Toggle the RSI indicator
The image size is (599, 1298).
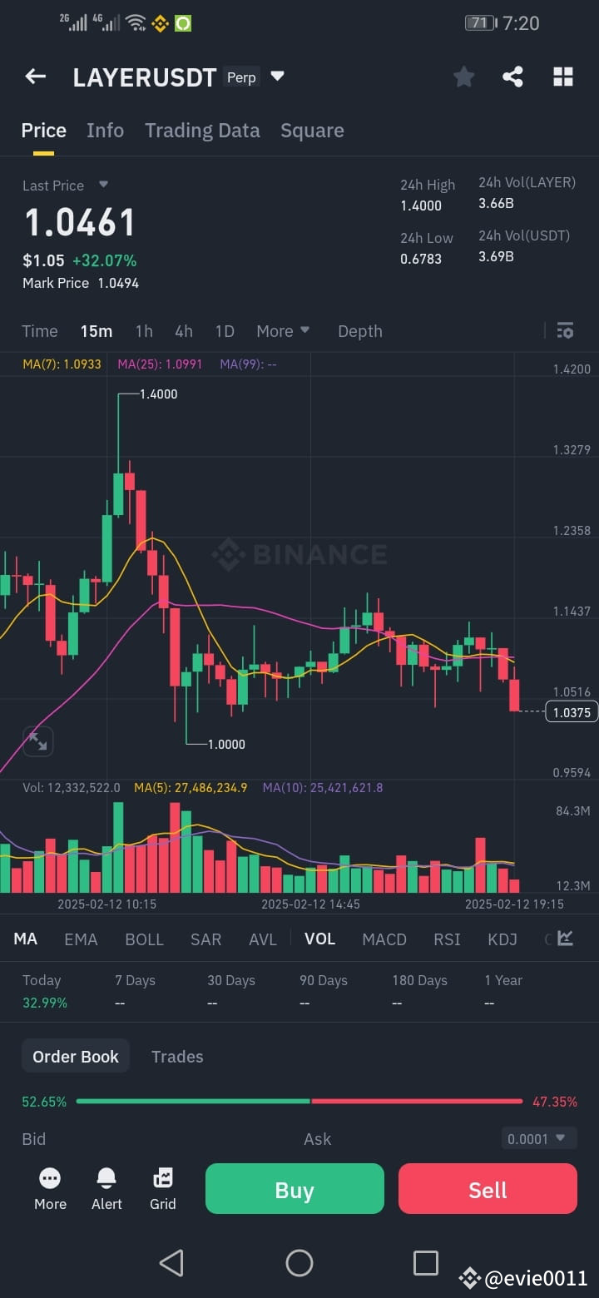click(447, 939)
